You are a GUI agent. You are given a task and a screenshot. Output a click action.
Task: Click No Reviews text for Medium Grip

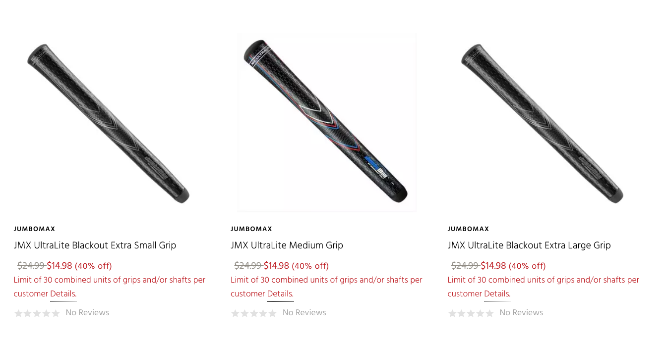[304, 312]
